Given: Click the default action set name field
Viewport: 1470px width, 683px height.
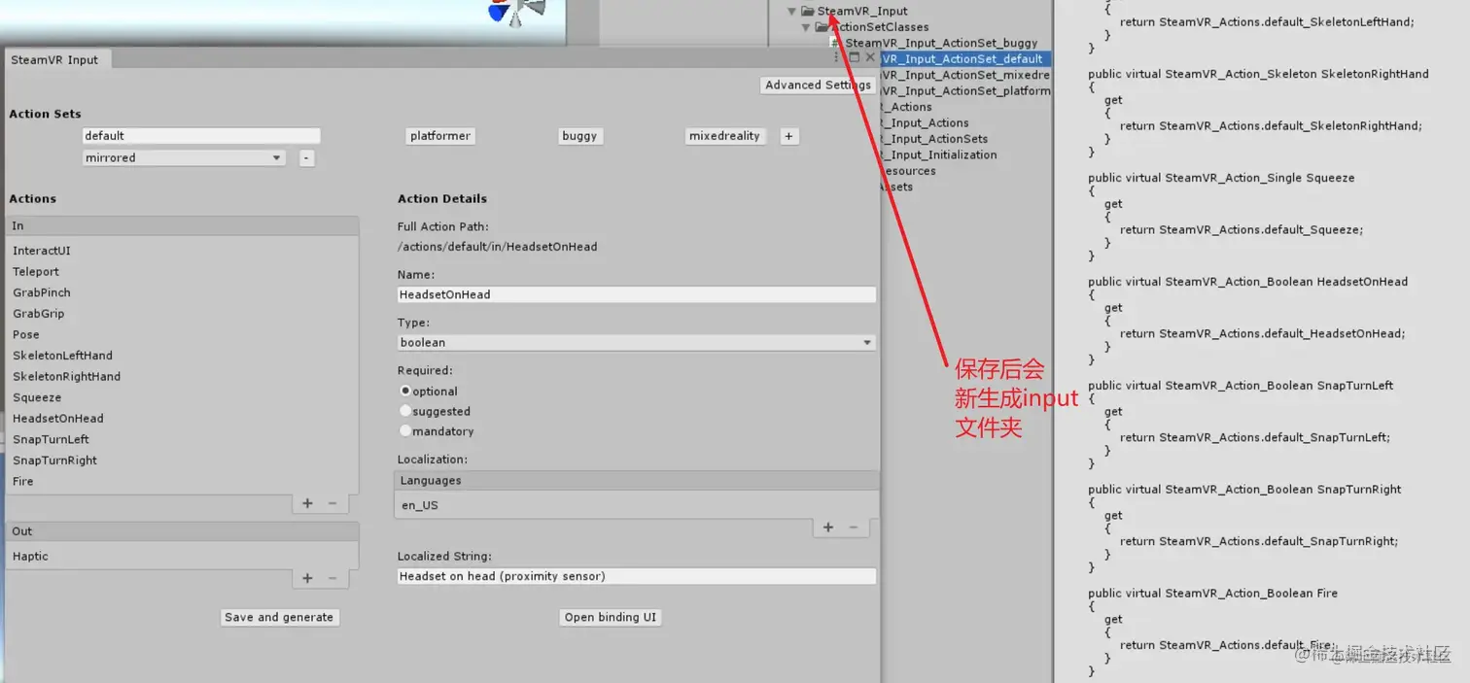Looking at the screenshot, I should (201, 136).
